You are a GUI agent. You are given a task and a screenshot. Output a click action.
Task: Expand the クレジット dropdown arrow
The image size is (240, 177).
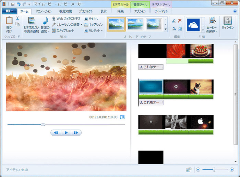point(102,30)
